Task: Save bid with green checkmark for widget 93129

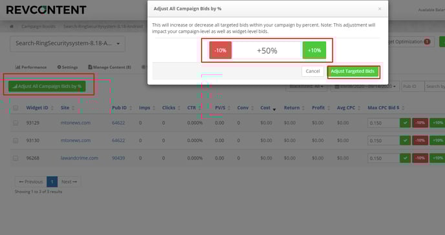Action: tap(406, 123)
